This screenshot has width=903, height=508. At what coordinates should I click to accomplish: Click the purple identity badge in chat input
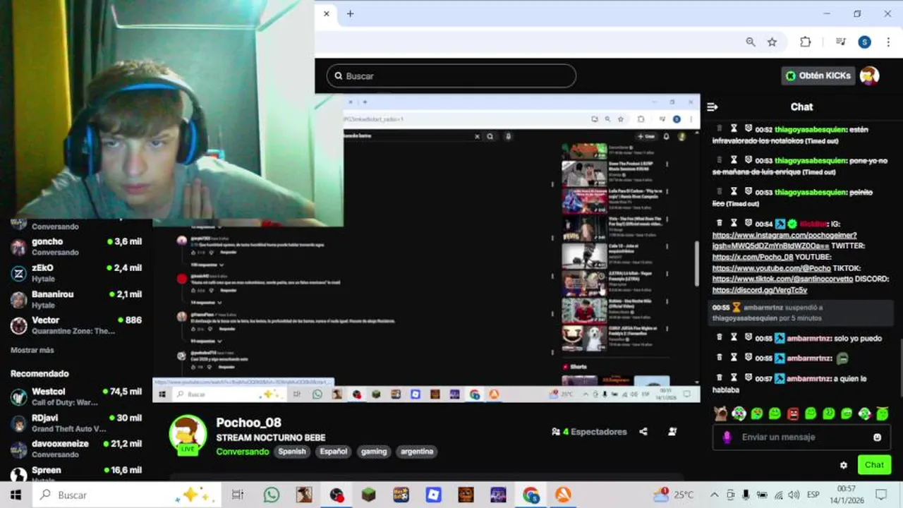click(727, 437)
